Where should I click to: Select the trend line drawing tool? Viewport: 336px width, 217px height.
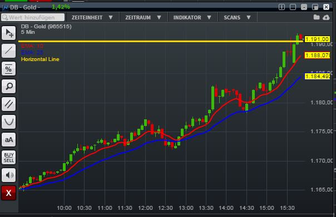8,51
